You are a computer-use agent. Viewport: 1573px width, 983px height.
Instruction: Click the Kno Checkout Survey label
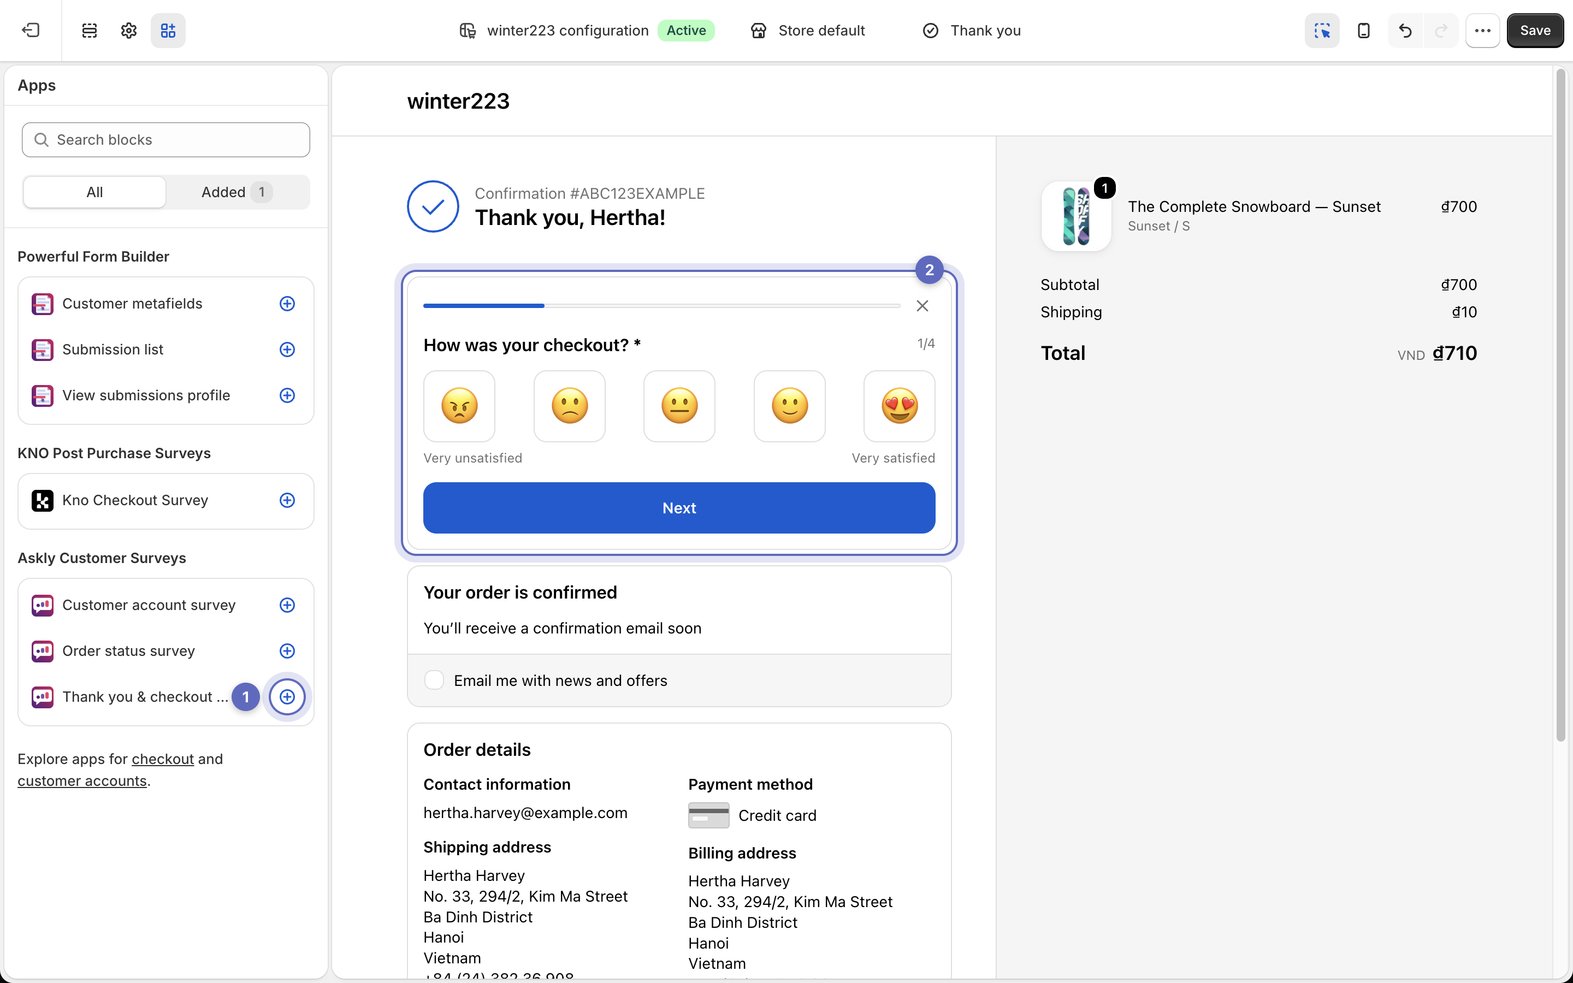(x=135, y=500)
